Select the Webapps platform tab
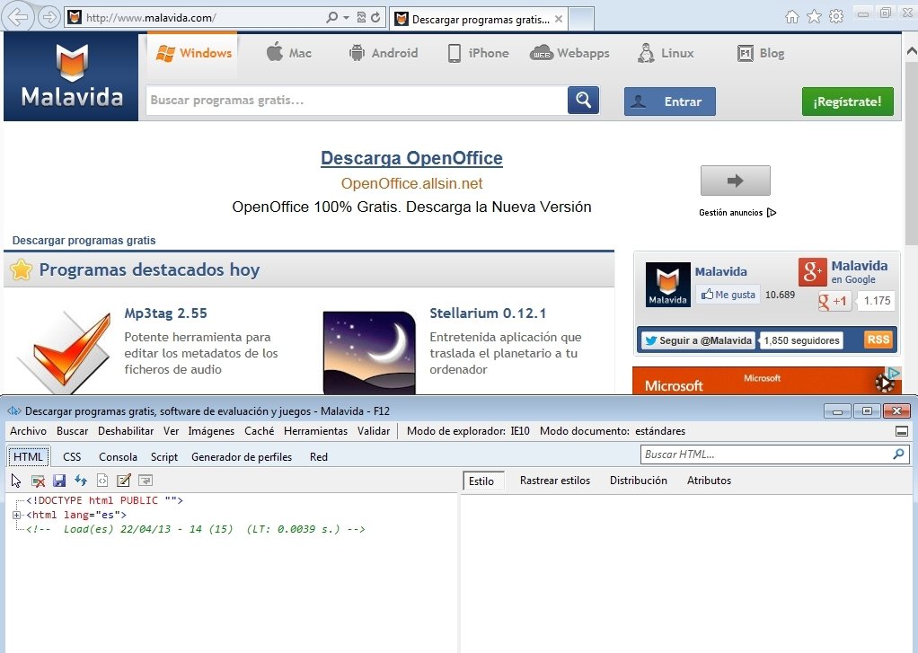 click(569, 53)
